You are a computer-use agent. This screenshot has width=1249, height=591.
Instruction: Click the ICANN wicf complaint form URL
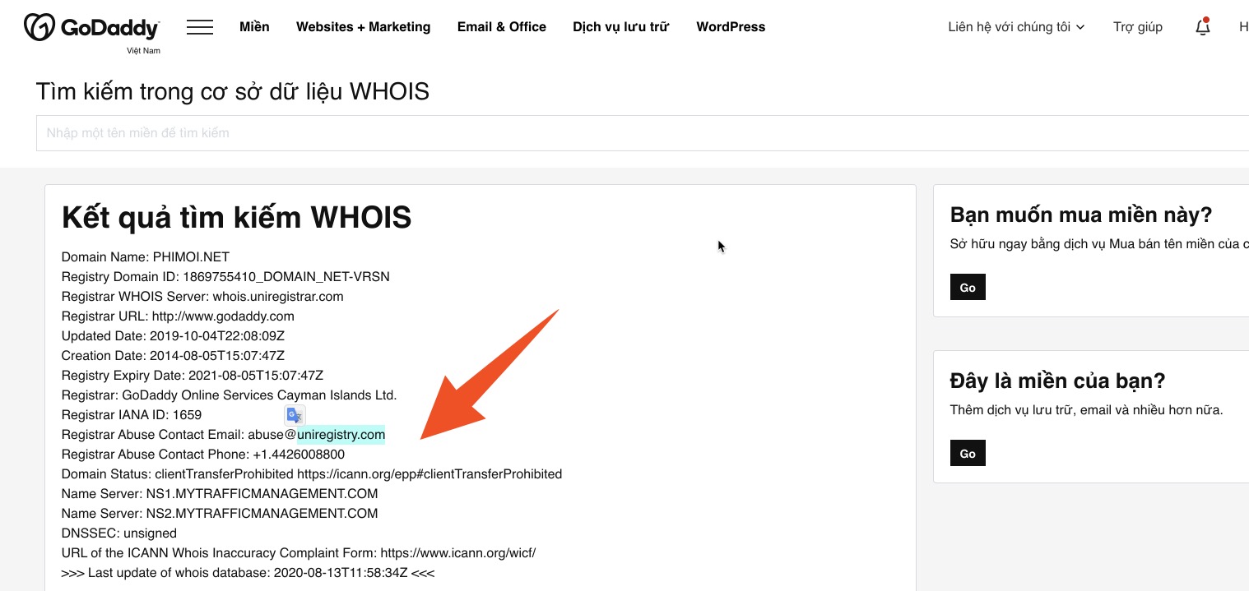457,553
